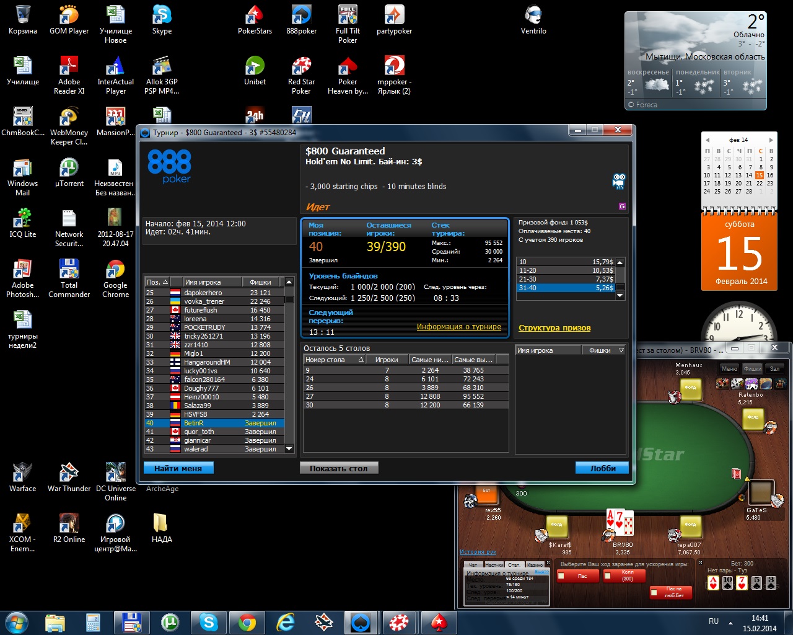793x635 pixels.
Task: Enable the Колл (300) pre-action checkbox
Action: coord(608,576)
